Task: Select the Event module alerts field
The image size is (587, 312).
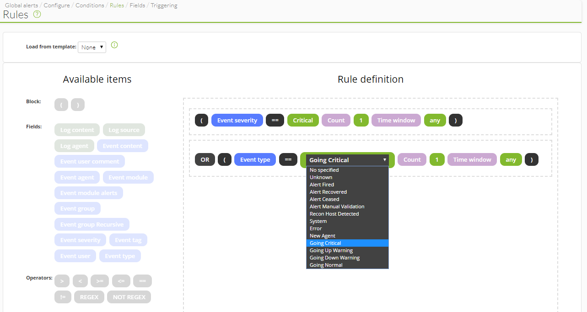Action: tap(89, 193)
